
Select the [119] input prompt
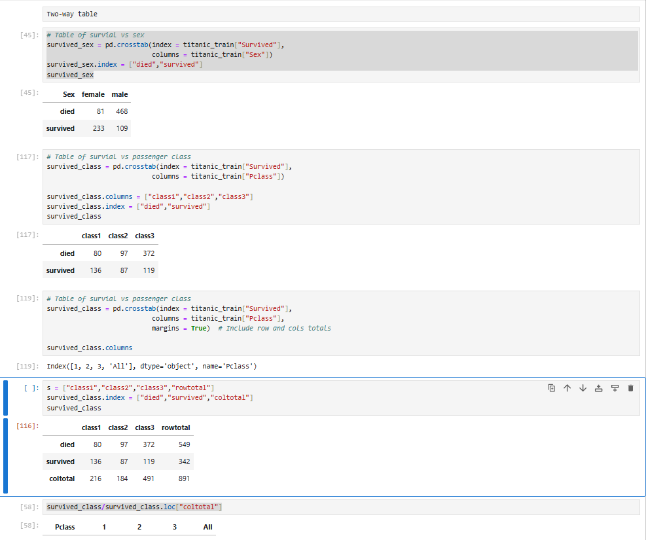27,298
